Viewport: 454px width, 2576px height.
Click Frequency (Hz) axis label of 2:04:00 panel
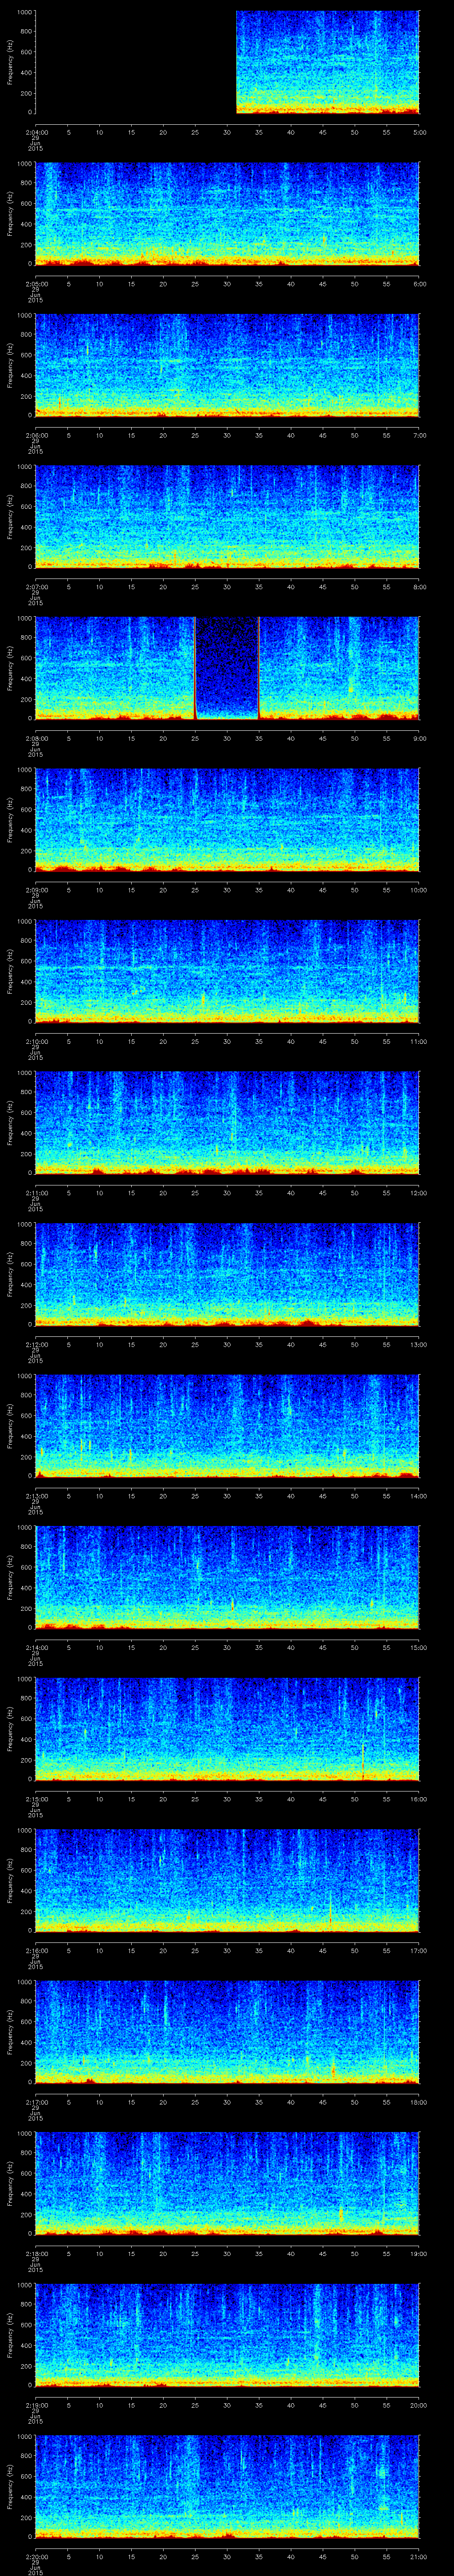tap(10, 62)
